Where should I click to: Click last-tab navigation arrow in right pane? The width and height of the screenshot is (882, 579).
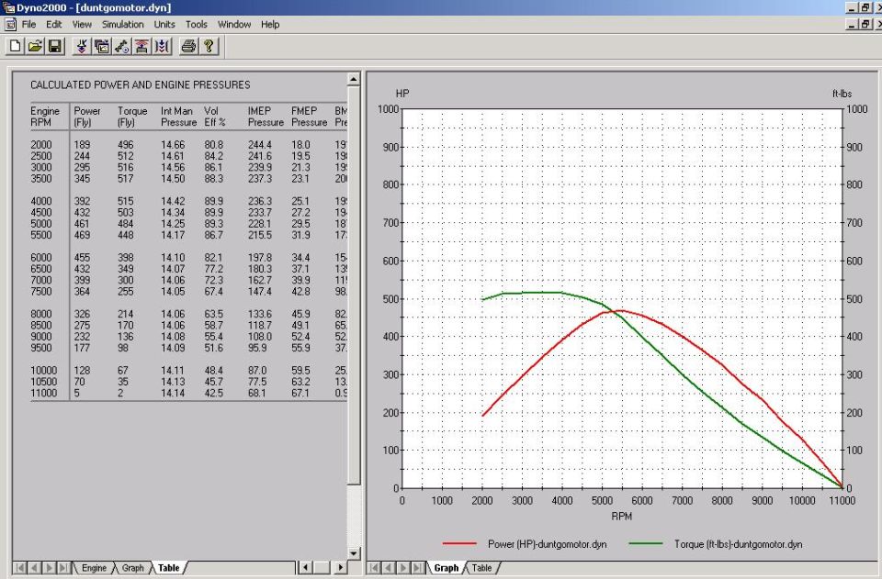(417, 568)
